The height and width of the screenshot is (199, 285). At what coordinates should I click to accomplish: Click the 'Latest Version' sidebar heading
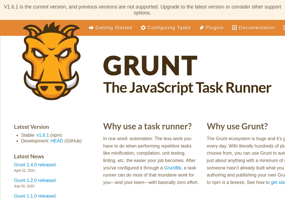[x=31, y=127]
